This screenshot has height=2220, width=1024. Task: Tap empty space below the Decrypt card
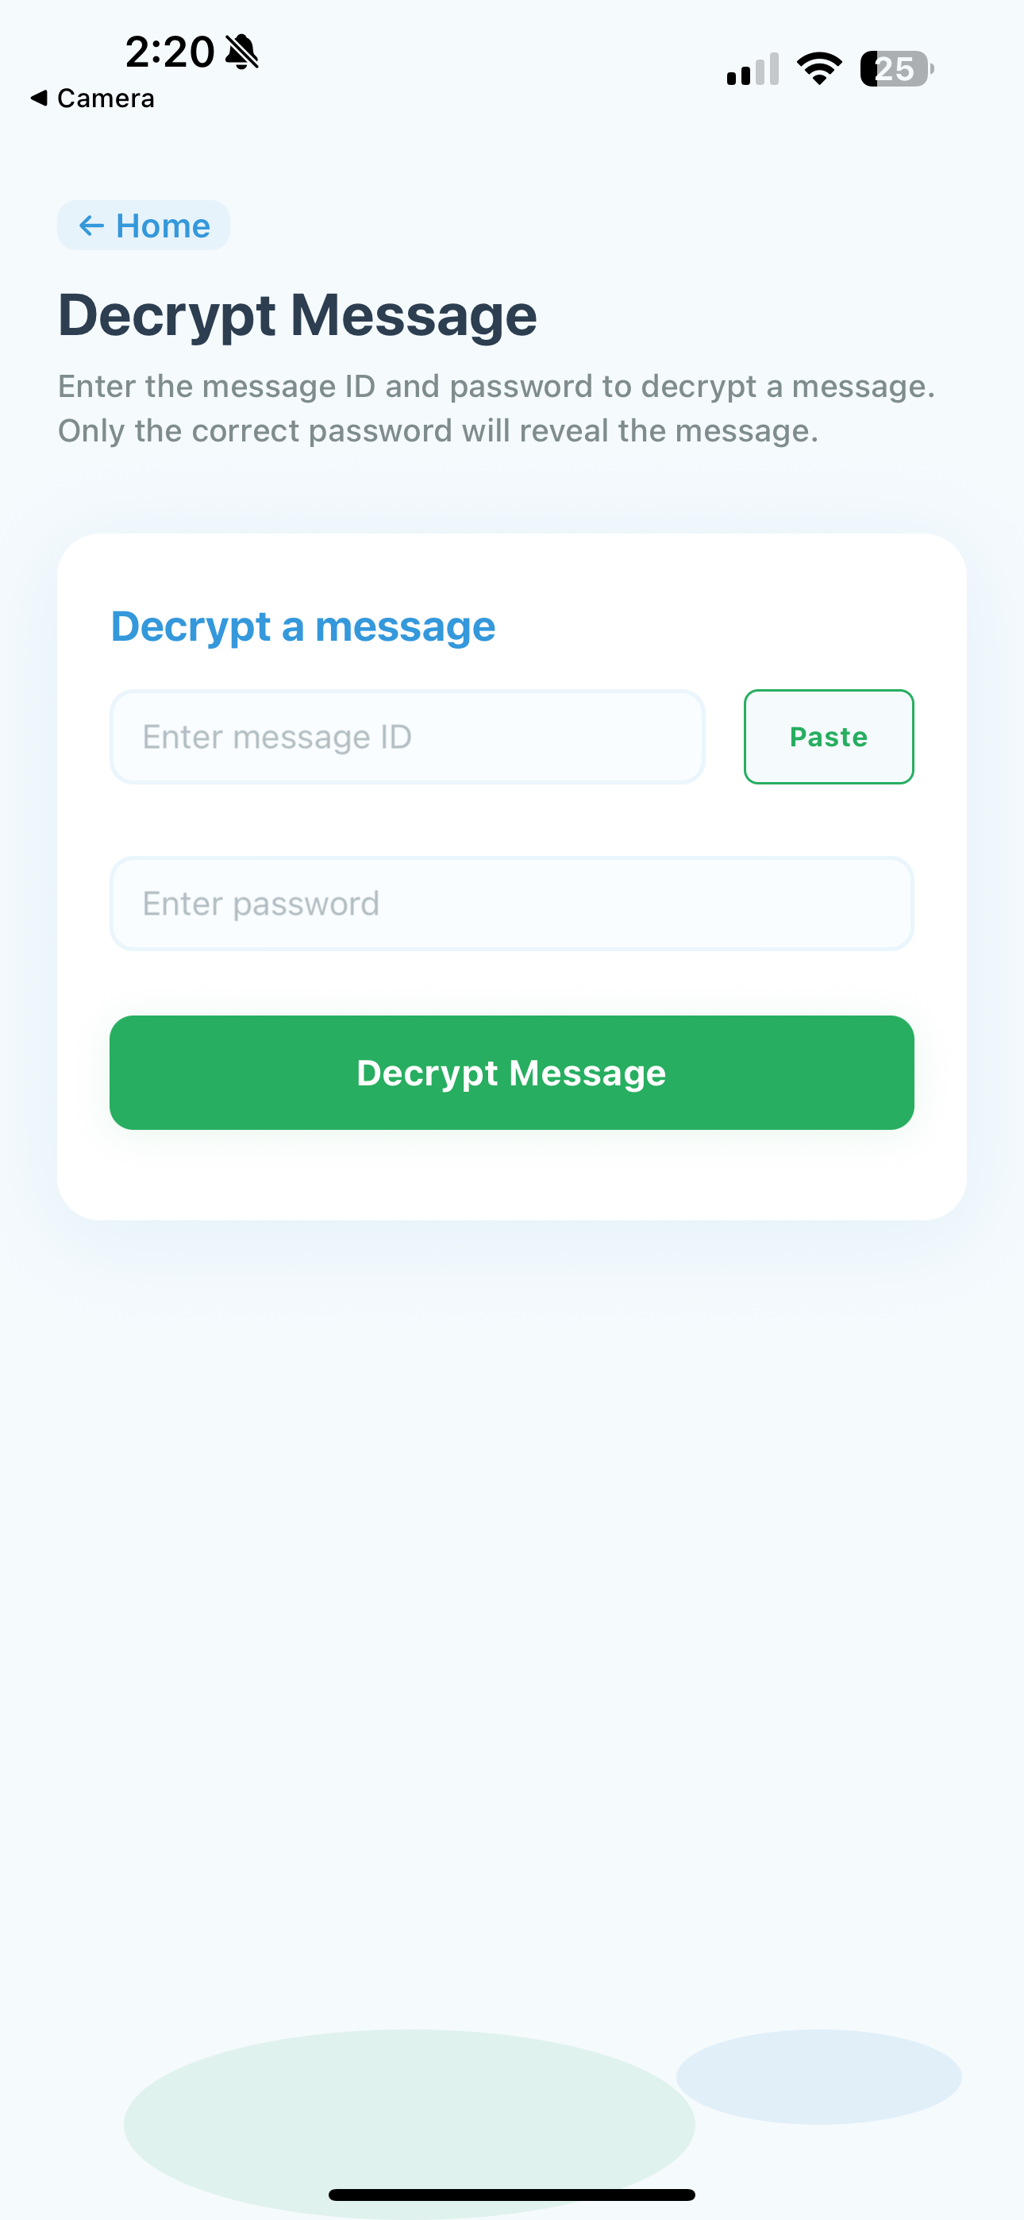(512, 1594)
